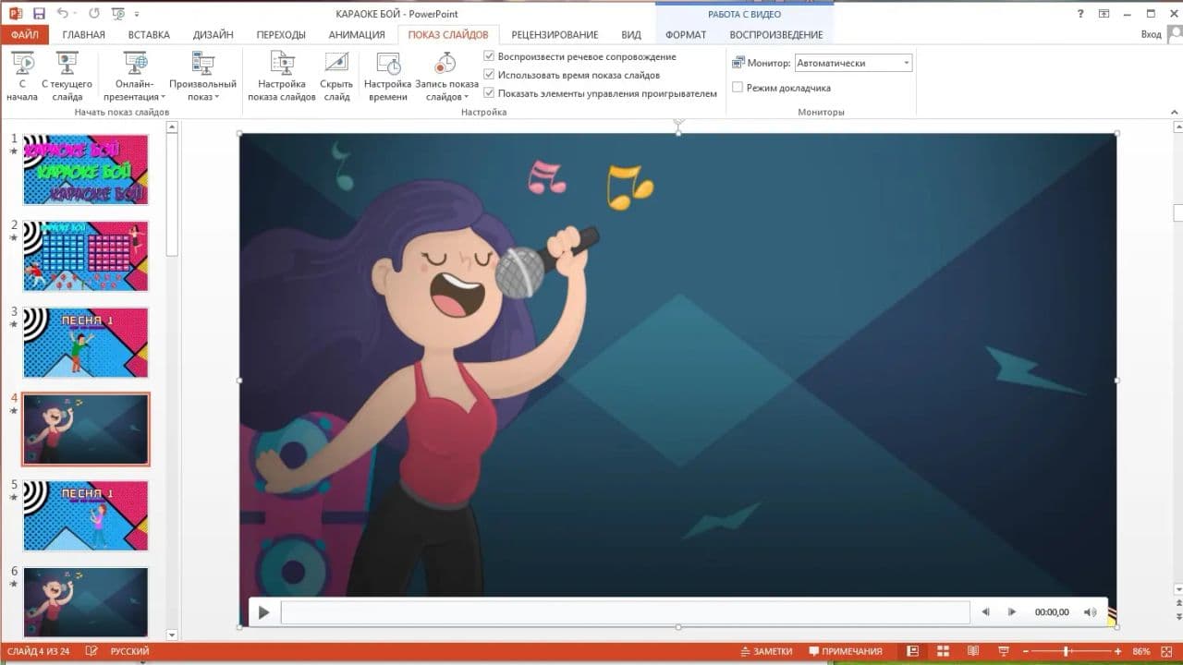The height and width of the screenshot is (665, 1183).
Task: Switch to the АНИМАЦИЯ tab
Action: click(x=357, y=34)
